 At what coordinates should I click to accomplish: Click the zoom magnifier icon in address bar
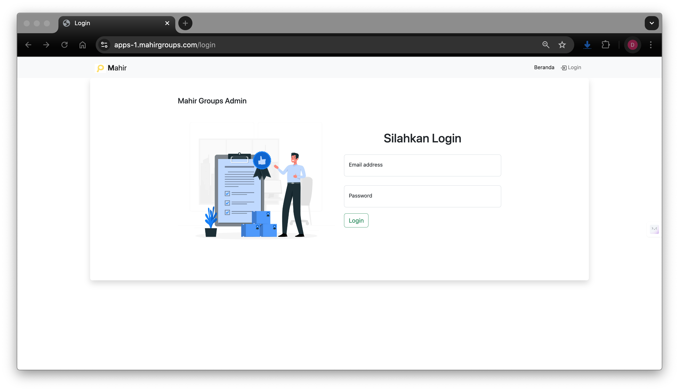tap(546, 45)
